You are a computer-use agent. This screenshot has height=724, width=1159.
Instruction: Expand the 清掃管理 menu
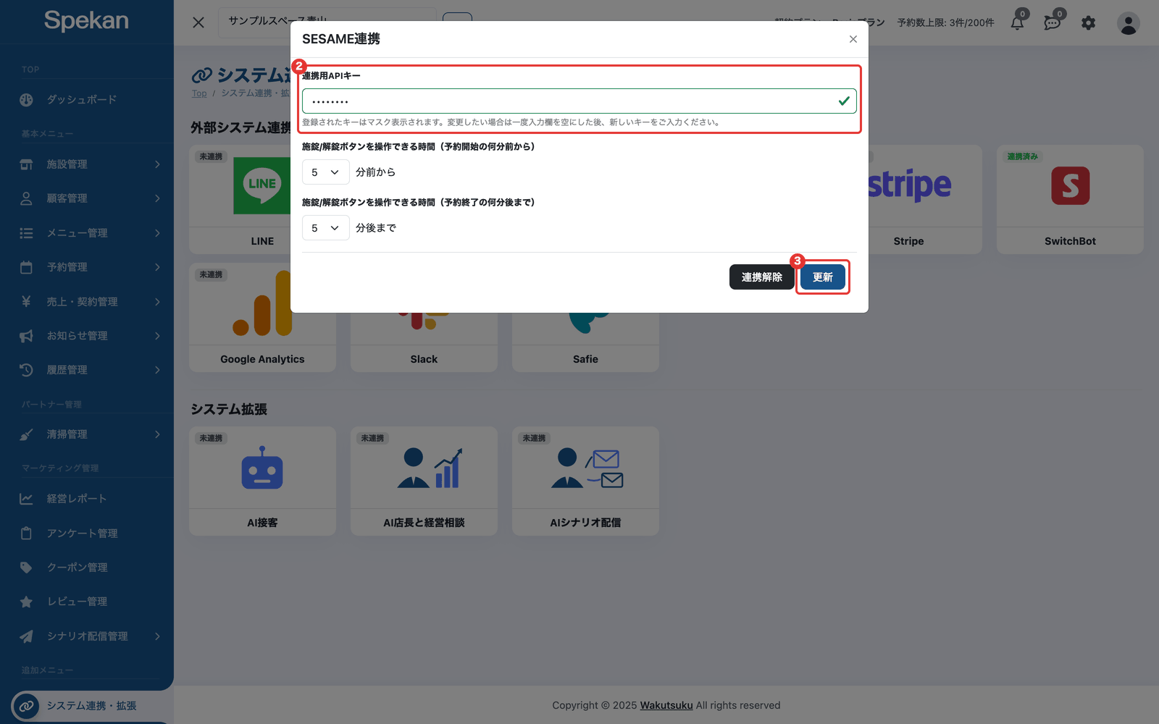[x=87, y=434]
